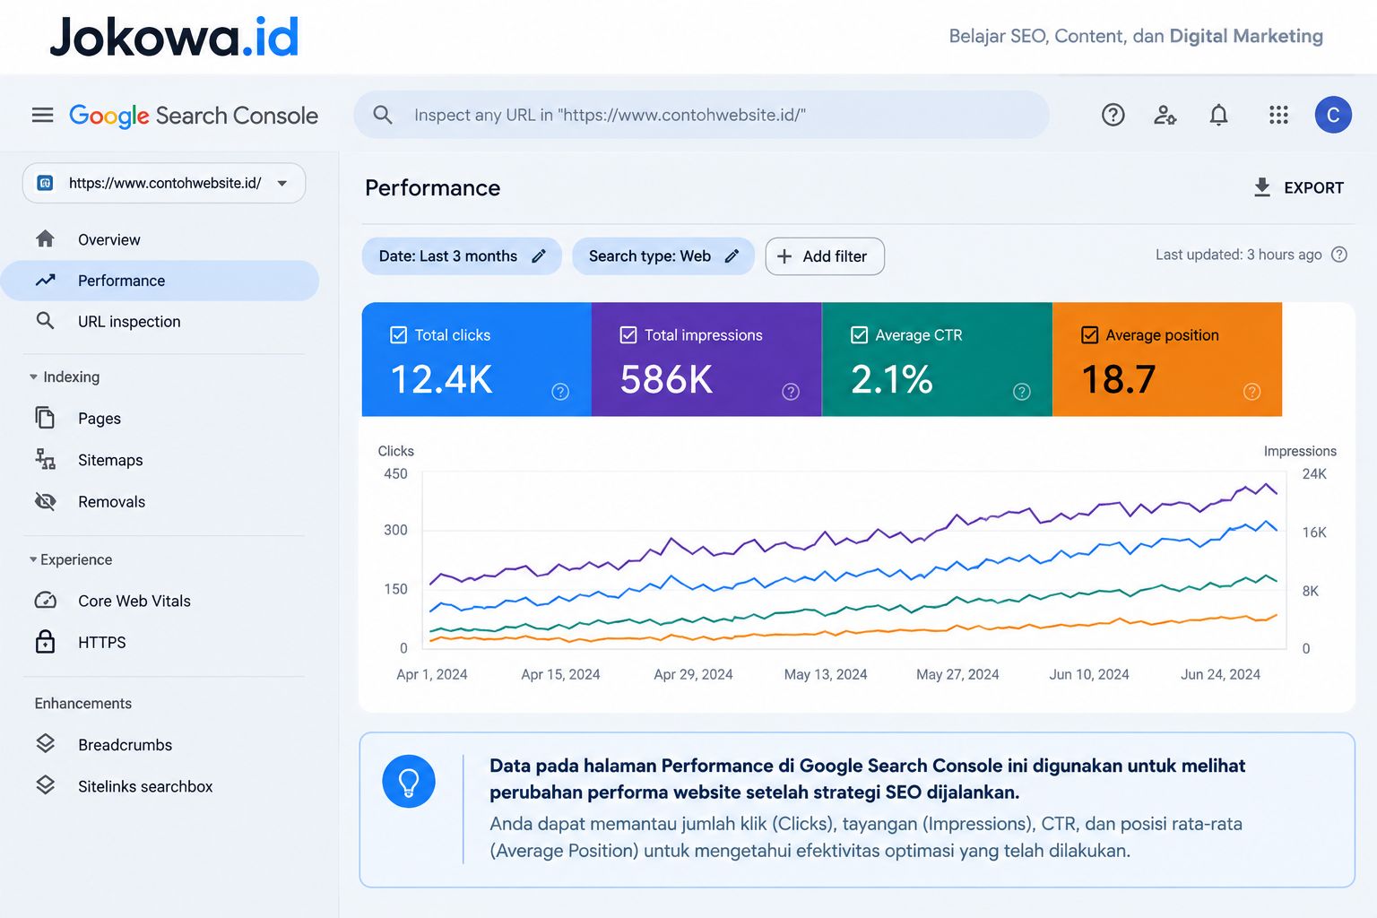Image resolution: width=1377 pixels, height=918 pixels.
Task: Click the Google Search Console logo
Action: coord(194,116)
